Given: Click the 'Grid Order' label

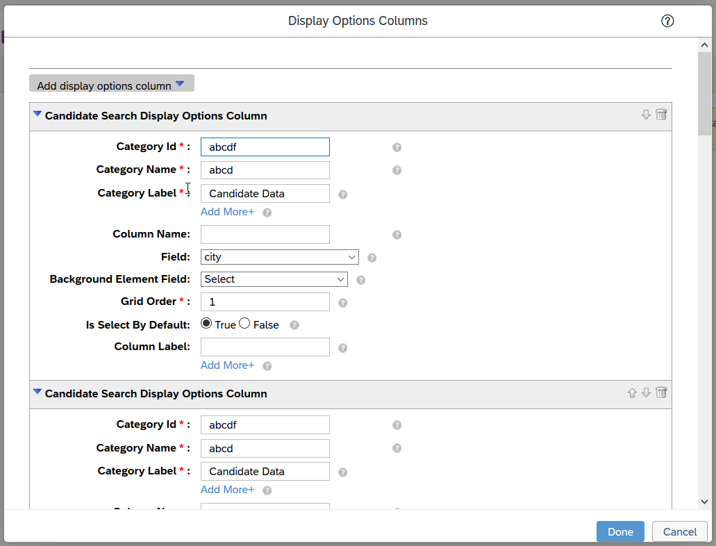Looking at the screenshot, I should 149,301.
